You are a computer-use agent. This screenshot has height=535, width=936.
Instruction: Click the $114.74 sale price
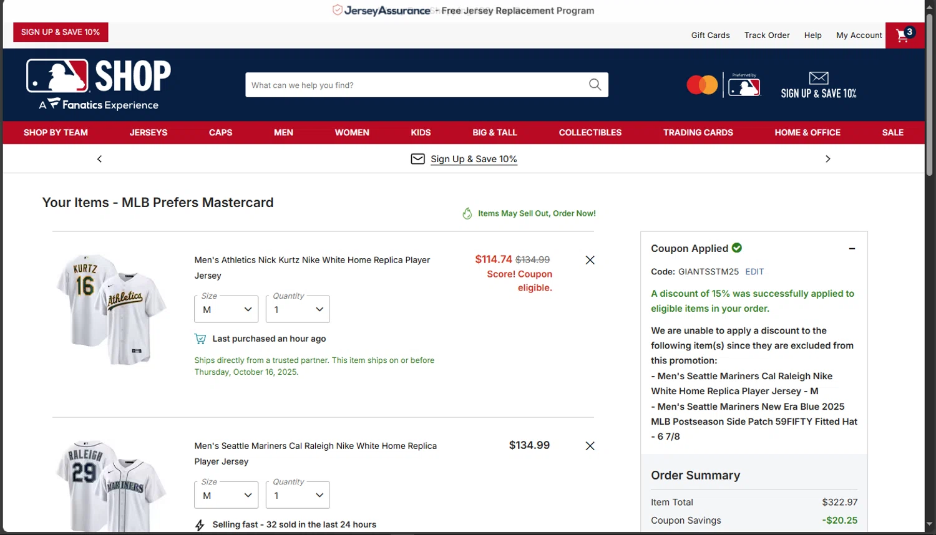point(494,259)
